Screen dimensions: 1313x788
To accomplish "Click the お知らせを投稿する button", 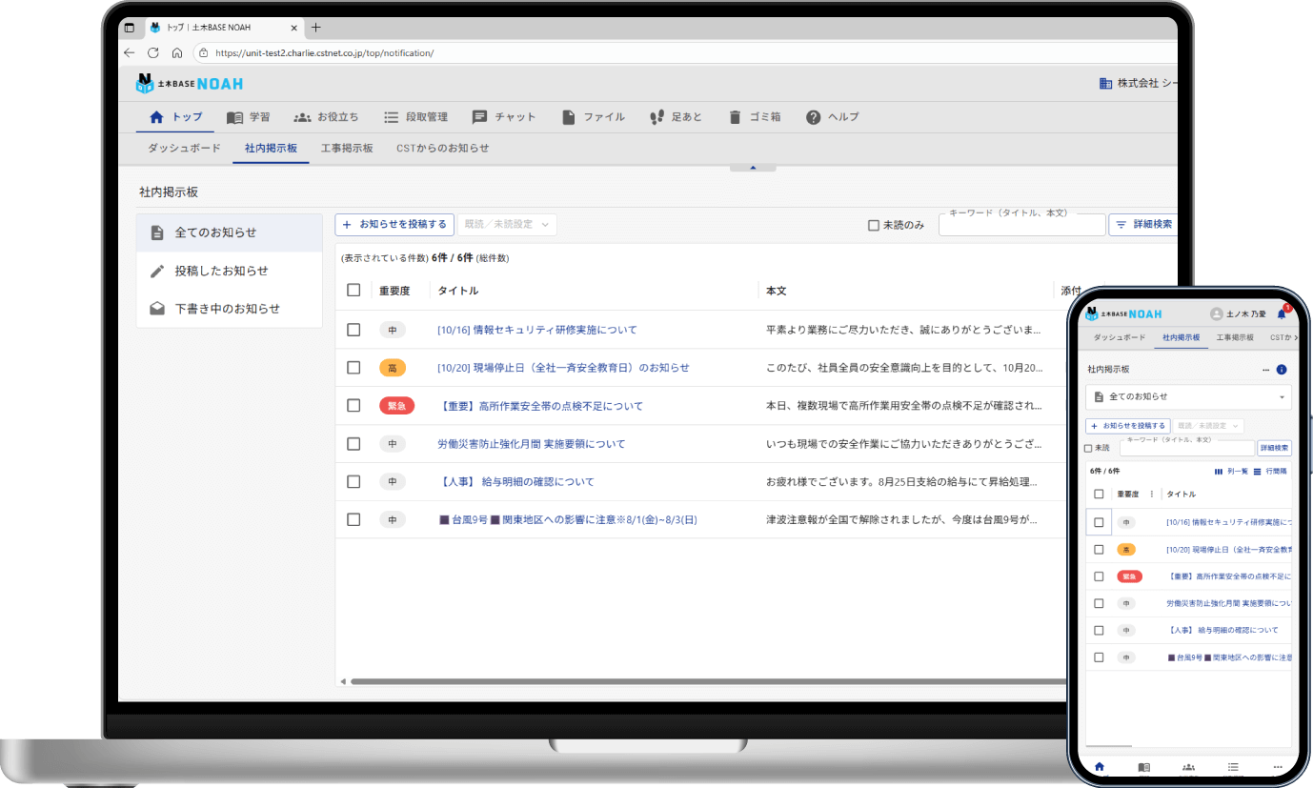I will tap(394, 224).
